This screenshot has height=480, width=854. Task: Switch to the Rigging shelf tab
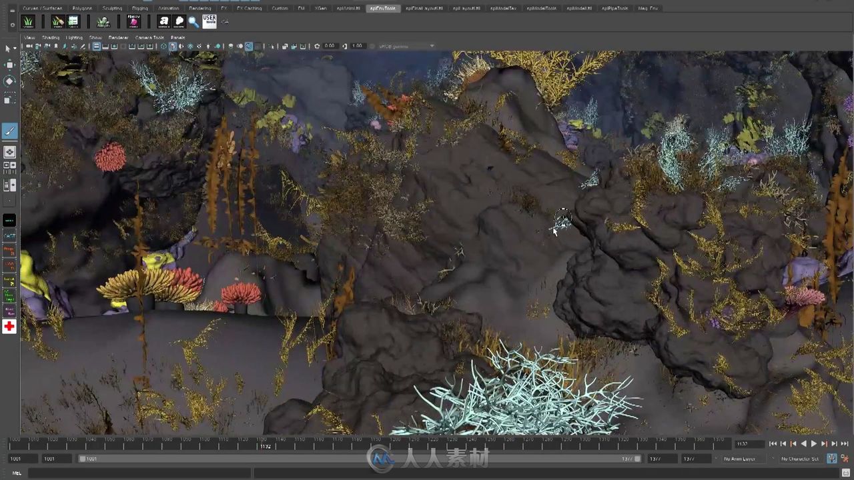point(140,8)
